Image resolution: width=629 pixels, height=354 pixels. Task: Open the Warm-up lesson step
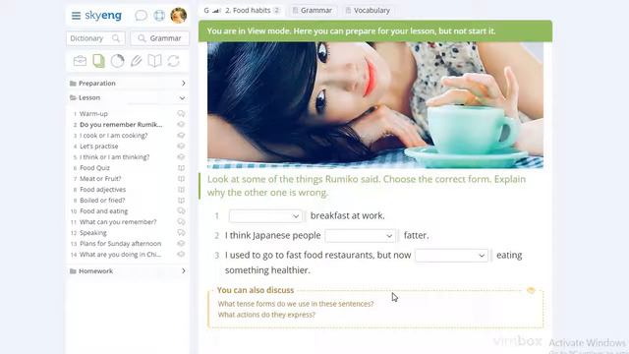click(x=93, y=114)
